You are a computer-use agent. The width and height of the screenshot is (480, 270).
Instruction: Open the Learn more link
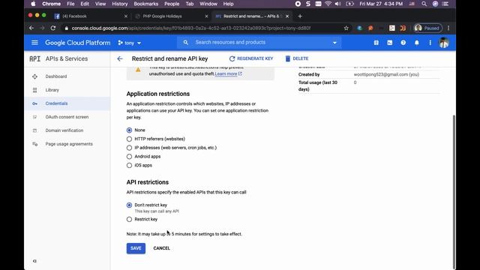pos(226,73)
